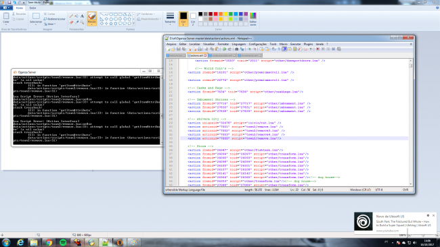Open the Preenchimento fill dropdown
440x247 pixels.
(x=149, y=19)
